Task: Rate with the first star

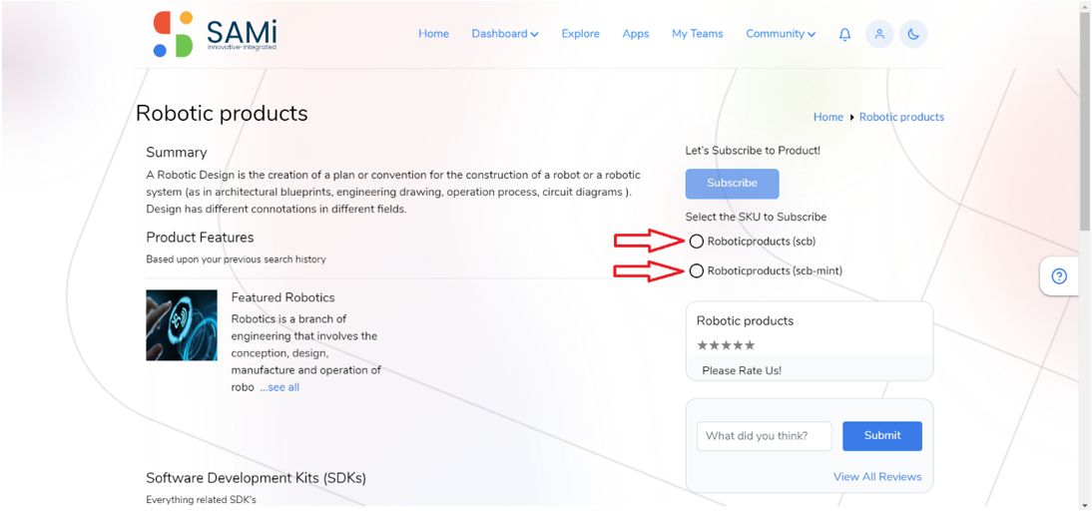Action: (x=703, y=345)
